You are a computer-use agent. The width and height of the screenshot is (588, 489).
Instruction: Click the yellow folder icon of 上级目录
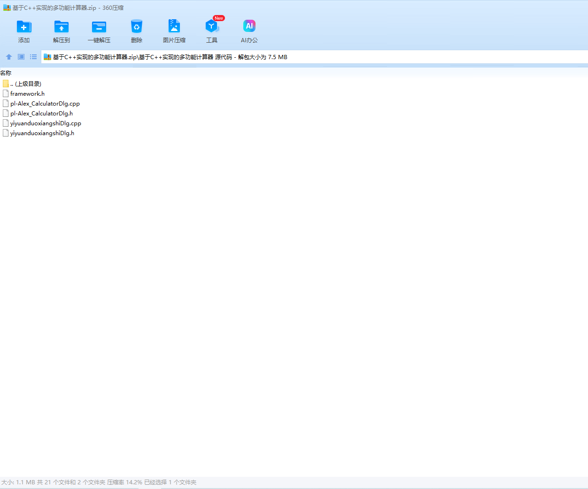(6, 84)
